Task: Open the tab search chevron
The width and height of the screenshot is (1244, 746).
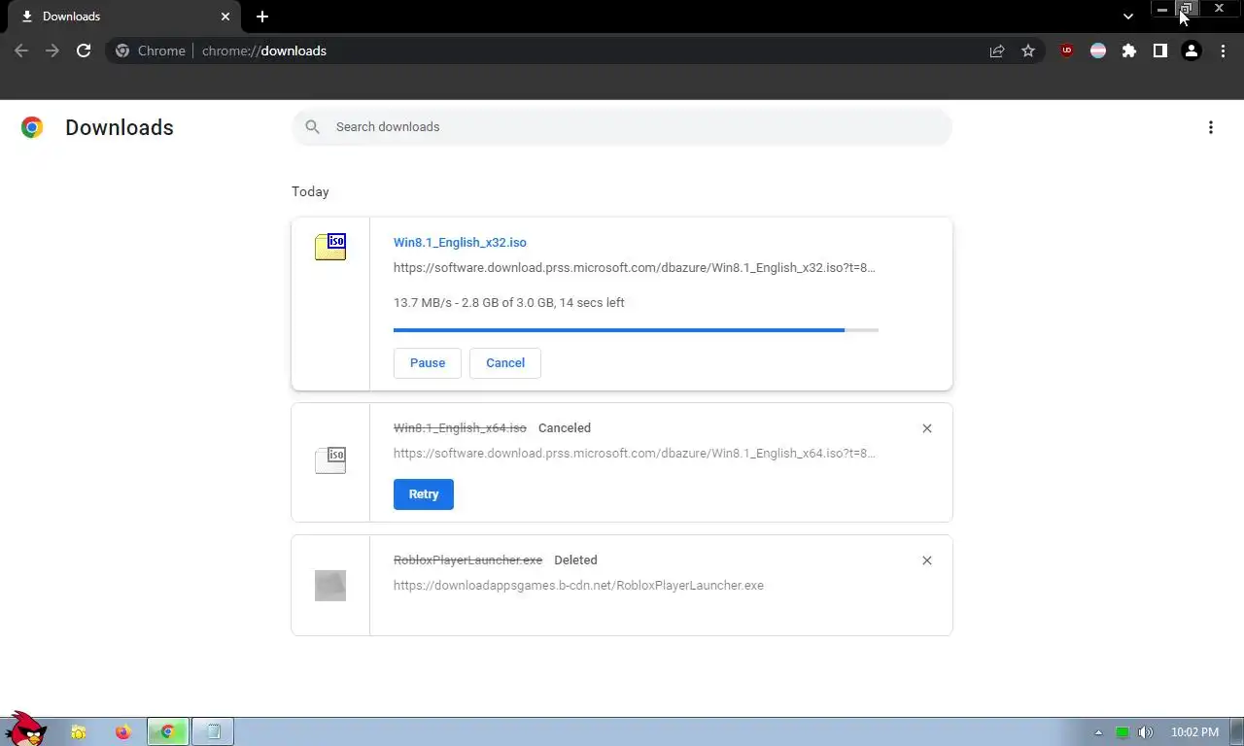Action: [1128, 17]
